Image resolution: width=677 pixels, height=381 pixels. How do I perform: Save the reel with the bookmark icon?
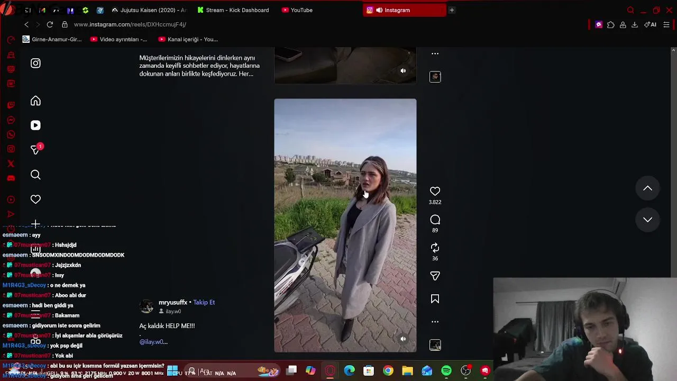point(435,300)
